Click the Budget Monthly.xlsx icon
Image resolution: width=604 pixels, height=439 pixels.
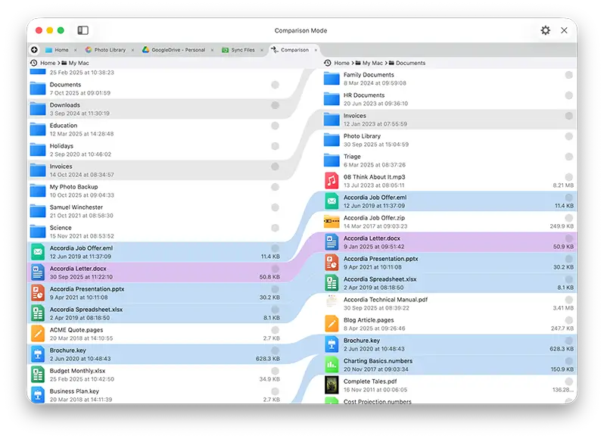pos(38,375)
